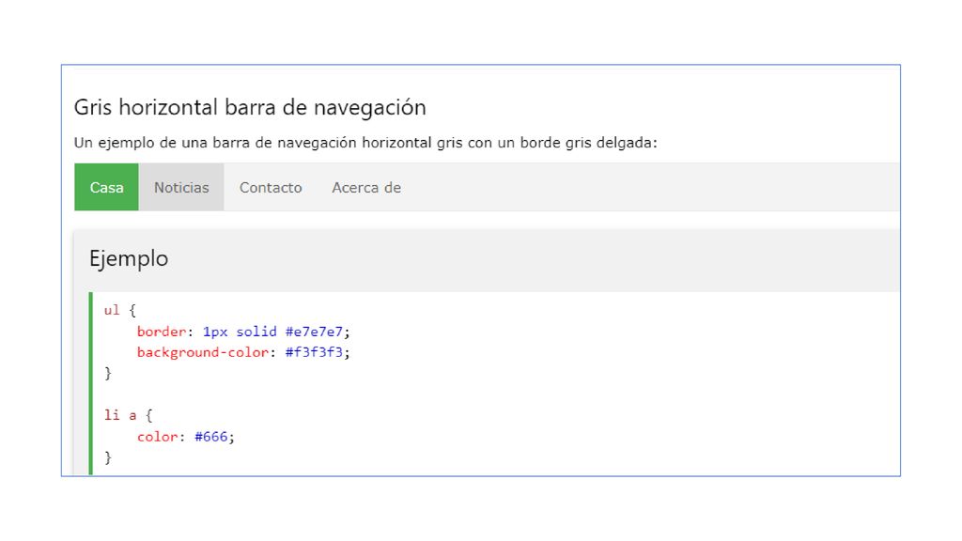Select the Noticias navigation item
Viewport: 962px width, 541px height.
click(x=181, y=187)
